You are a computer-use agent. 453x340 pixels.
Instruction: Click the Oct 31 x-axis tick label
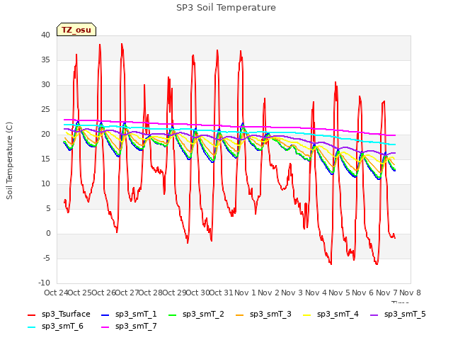221,293
